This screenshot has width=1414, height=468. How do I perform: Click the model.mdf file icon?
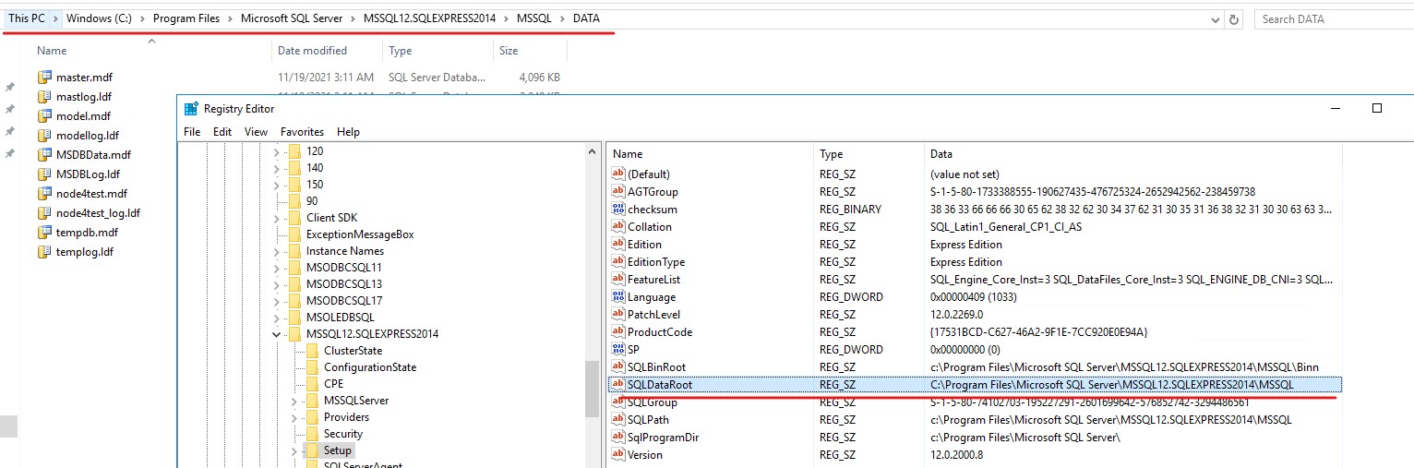click(43, 116)
